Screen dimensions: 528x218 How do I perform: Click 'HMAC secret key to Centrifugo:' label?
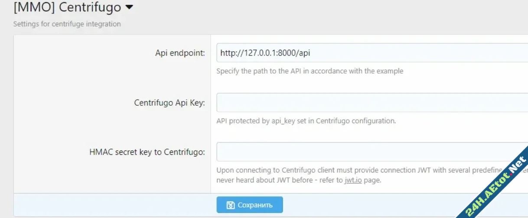pos(147,152)
